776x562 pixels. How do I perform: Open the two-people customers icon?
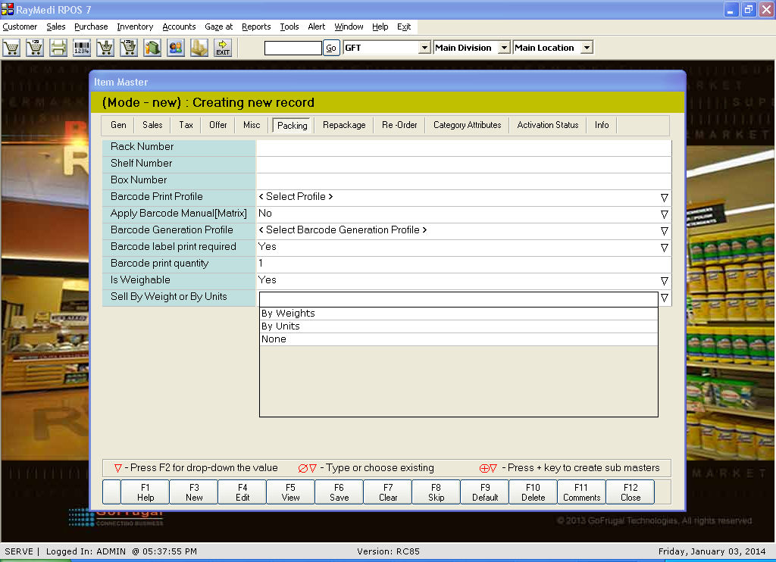pos(176,48)
